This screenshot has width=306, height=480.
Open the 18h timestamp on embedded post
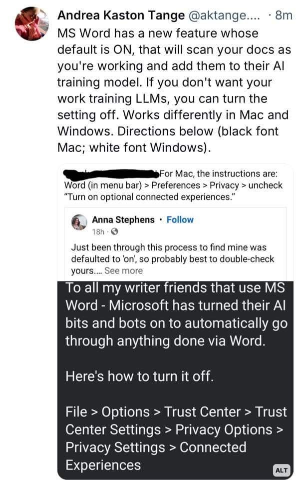[98, 231]
